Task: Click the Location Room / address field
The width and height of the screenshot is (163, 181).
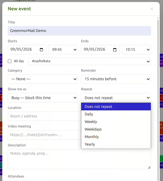Action: 44,116
